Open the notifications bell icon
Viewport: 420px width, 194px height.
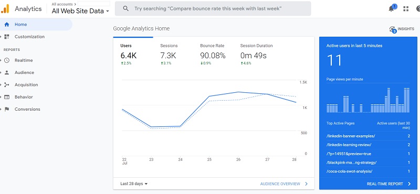tap(392, 8)
